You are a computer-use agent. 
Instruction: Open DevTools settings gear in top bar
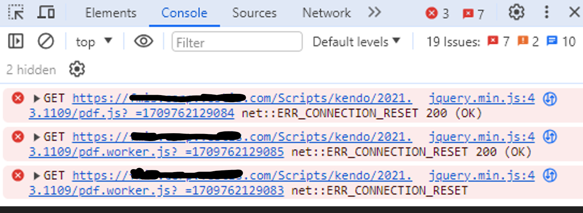(516, 12)
